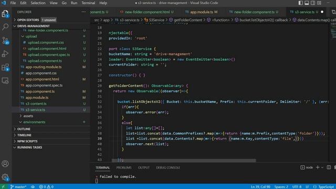Toggle secondary sidebar layout icon in title bar
The height and width of the screenshot is (189, 336).
(x=313, y=3)
